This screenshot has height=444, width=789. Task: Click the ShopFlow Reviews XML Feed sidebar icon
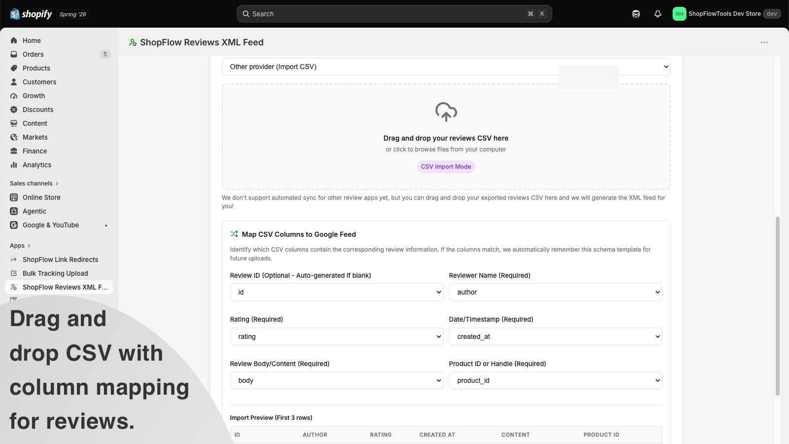(x=14, y=287)
